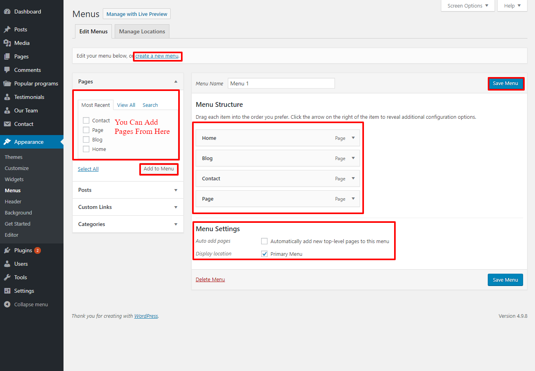The height and width of the screenshot is (371, 535).
Task: Click the Delete Menu link
Action: [x=210, y=280]
